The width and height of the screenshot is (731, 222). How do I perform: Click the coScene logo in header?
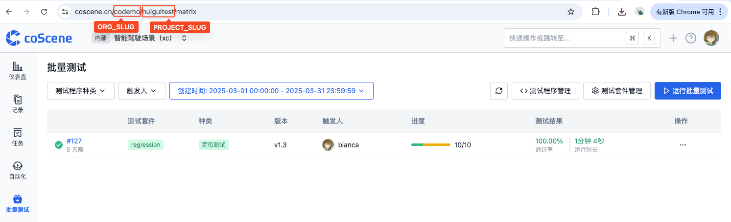pyautogui.click(x=39, y=38)
